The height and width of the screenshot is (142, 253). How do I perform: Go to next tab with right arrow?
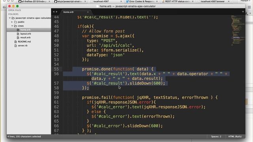57,12
